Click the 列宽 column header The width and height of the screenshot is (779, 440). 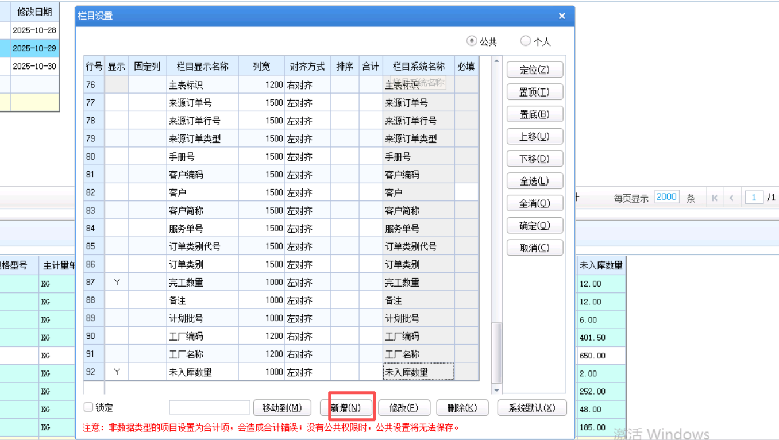tap(261, 67)
